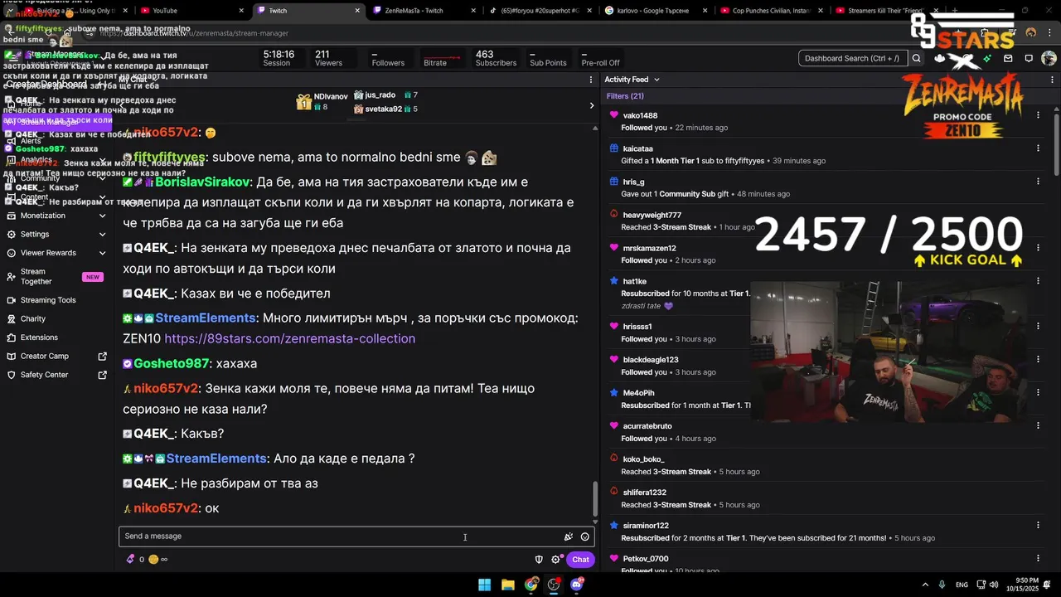This screenshot has height=597, width=1061.
Task: Click Gosheto987 username in chat
Action: pyautogui.click(x=172, y=364)
